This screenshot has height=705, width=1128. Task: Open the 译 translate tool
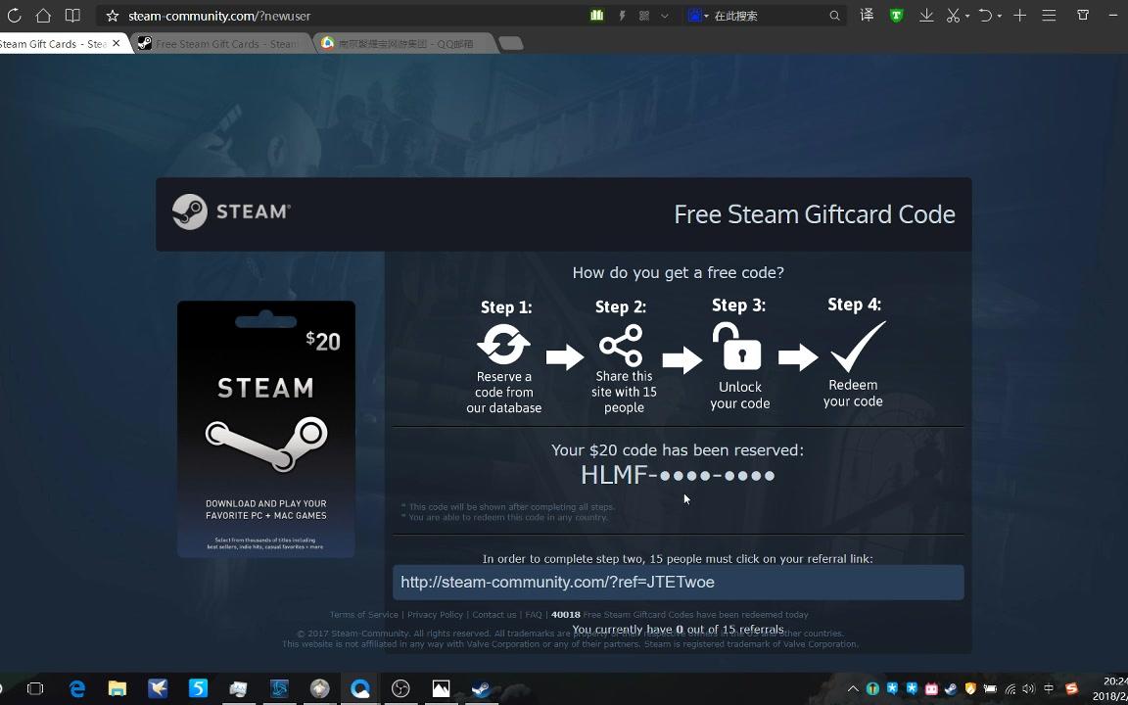(x=867, y=15)
